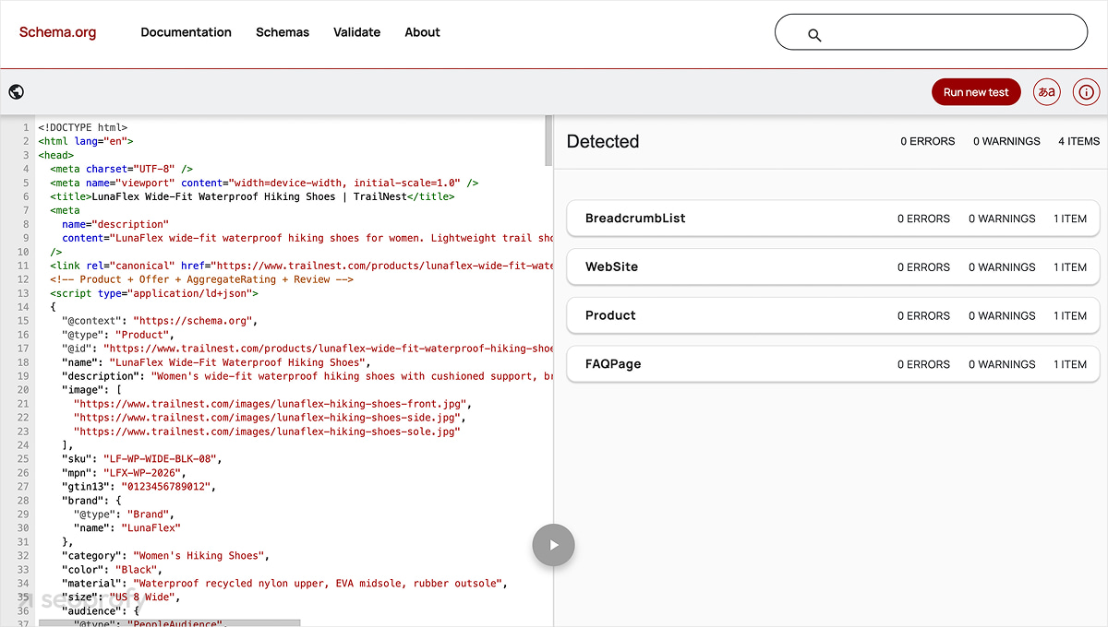Click the '"color": "Black"' code line

pyautogui.click(x=112, y=570)
